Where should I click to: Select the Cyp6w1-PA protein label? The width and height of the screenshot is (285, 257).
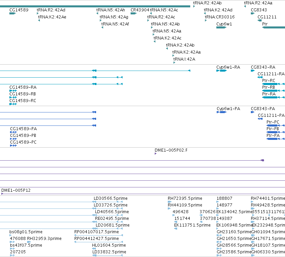(228, 109)
